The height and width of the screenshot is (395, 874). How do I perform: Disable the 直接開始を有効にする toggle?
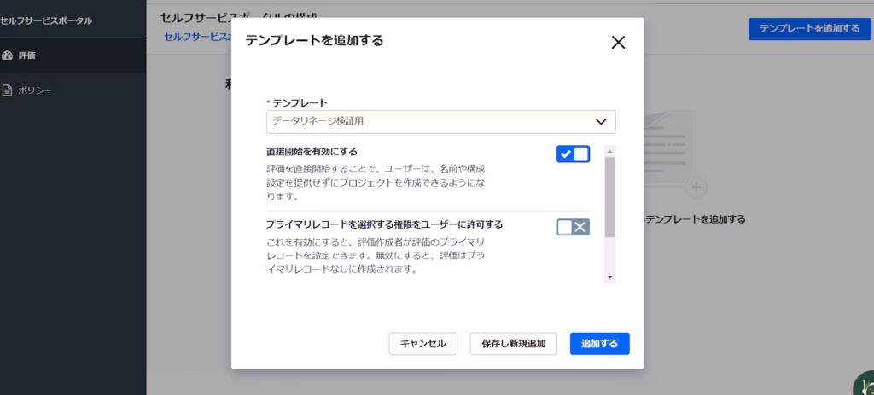pyautogui.click(x=573, y=154)
